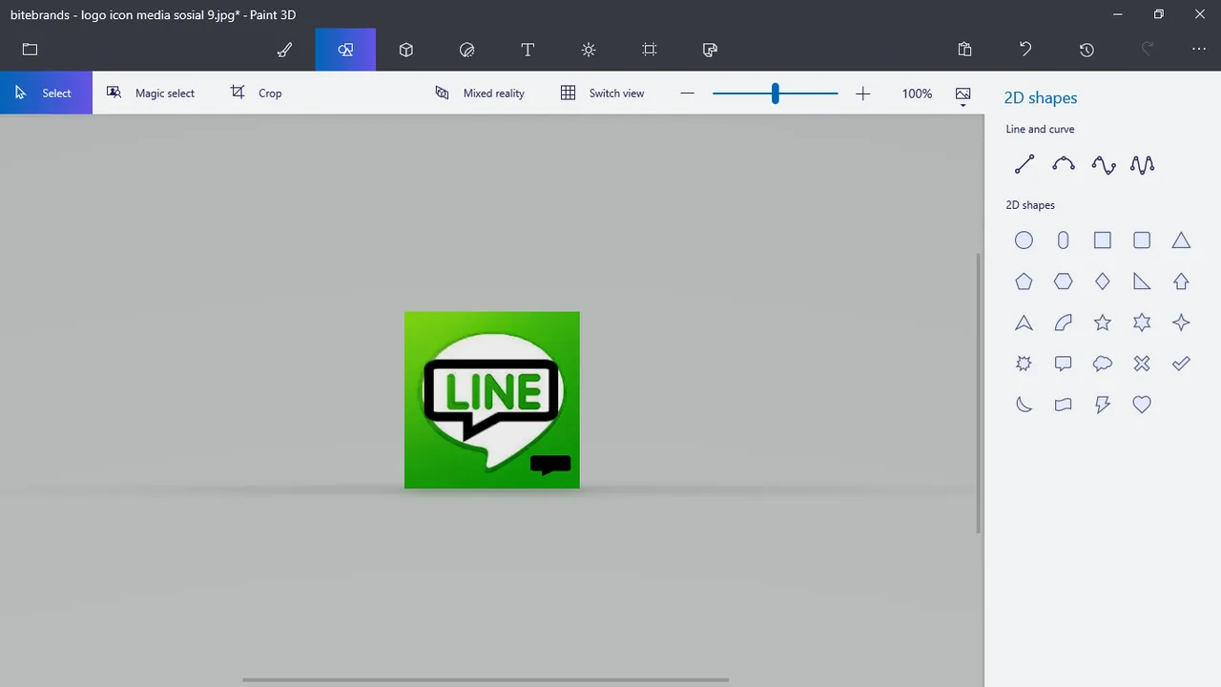The width and height of the screenshot is (1221, 687).
Task: Select the 2D shapes tab
Action: 345,50
